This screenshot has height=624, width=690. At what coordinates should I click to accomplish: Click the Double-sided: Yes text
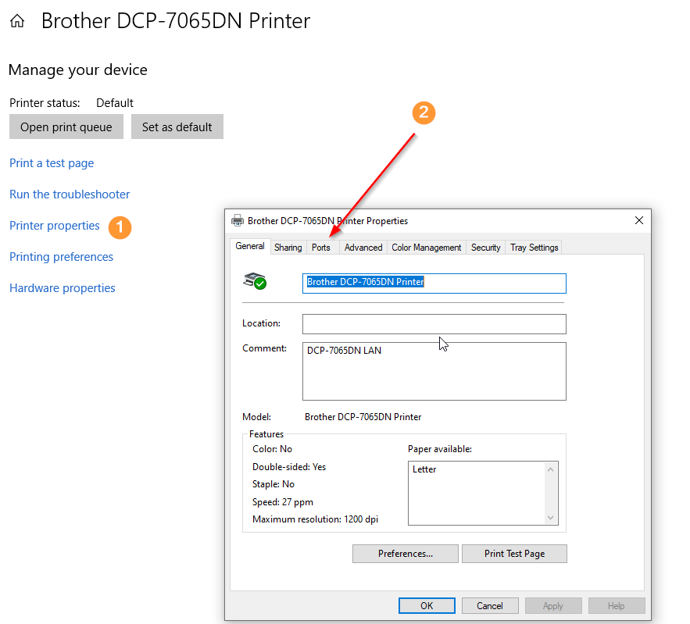click(289, 466)
